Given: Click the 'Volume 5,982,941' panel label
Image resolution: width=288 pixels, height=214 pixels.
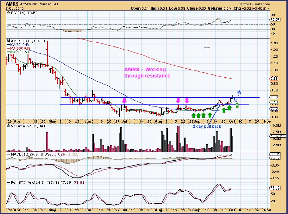Looking at the screenshot, I should pos(28,126).
